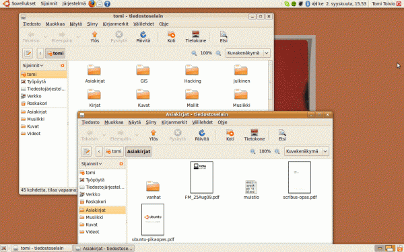Open Kuvakenäkymä view dropdown in Asiakirjat window
Image resolution: width=404 pixels, height=252 pixels.
point(306,151)
